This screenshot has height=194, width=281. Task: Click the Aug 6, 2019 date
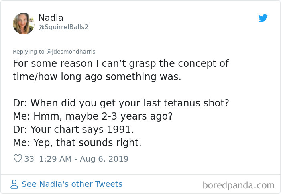[x=104, y=159]
